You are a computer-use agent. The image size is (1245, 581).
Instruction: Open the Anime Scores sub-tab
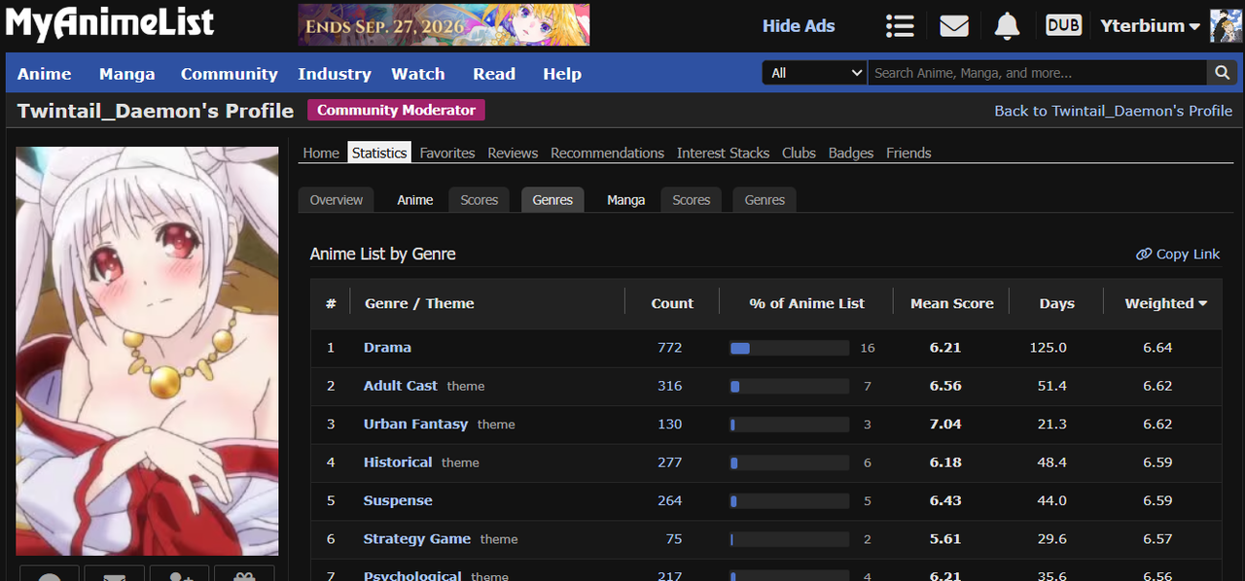479,200
